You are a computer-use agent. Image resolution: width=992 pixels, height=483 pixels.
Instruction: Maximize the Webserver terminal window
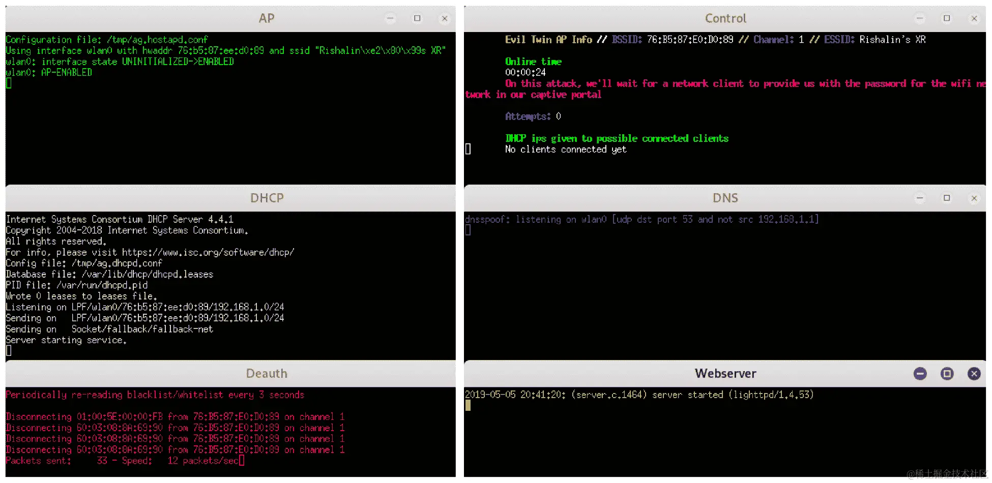pyautogui.click(x=947, y=374)
